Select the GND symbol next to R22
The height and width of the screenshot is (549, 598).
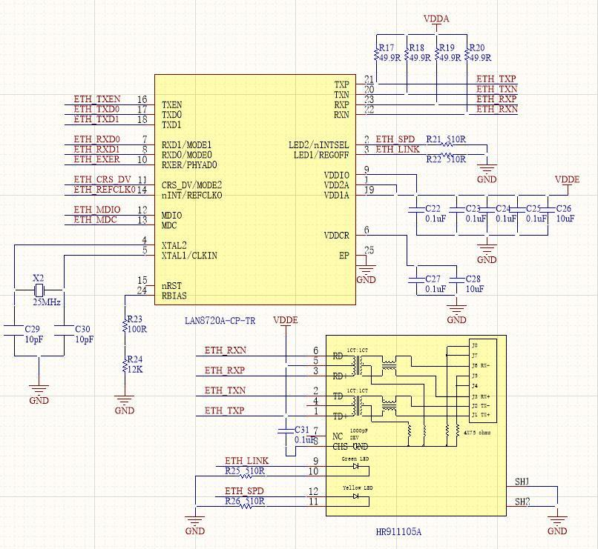point(487,173)
